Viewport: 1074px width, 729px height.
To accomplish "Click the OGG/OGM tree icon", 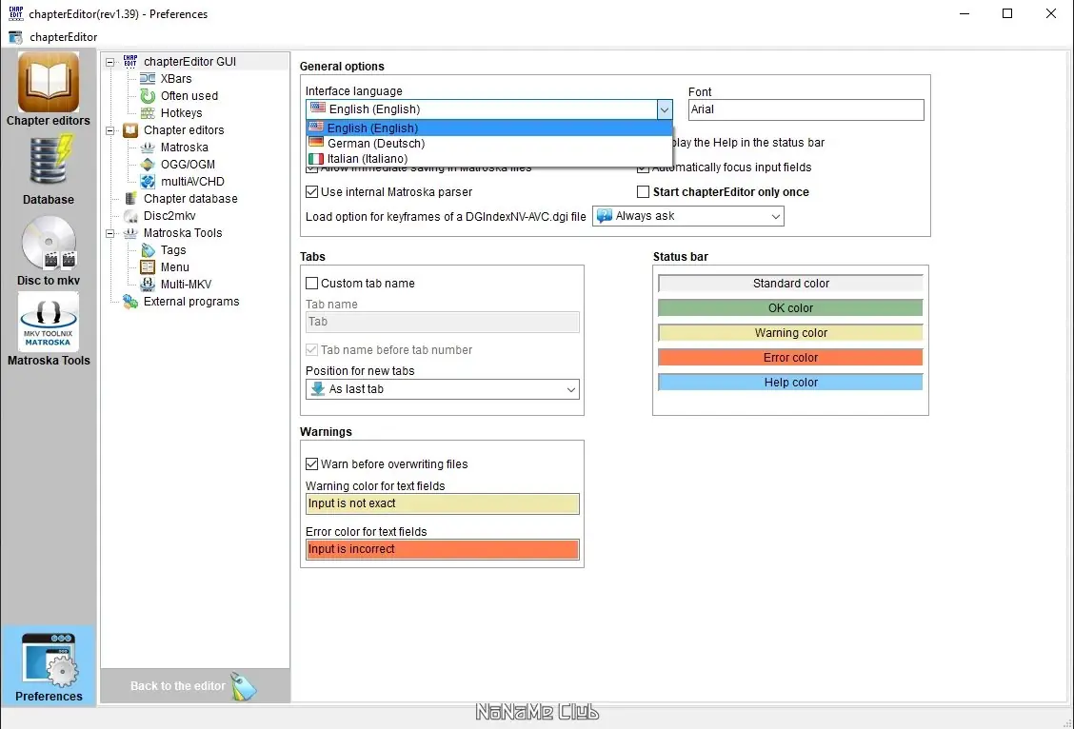I will point(148,165).
